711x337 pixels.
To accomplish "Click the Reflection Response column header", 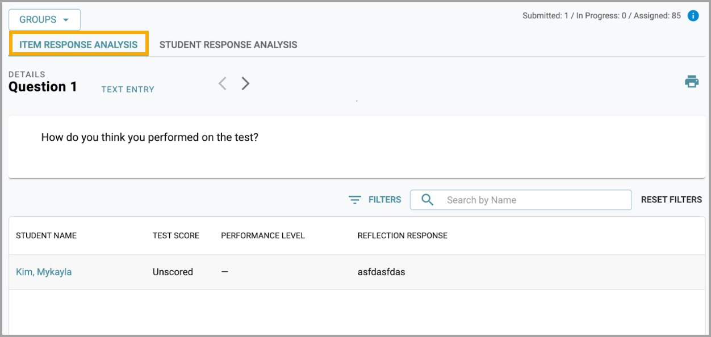I will point(403,235).
